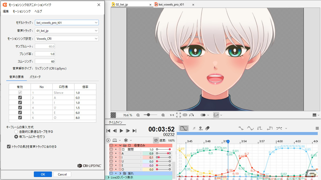
Task: Select the stepped interpolation icon
Action: (259, 128)
